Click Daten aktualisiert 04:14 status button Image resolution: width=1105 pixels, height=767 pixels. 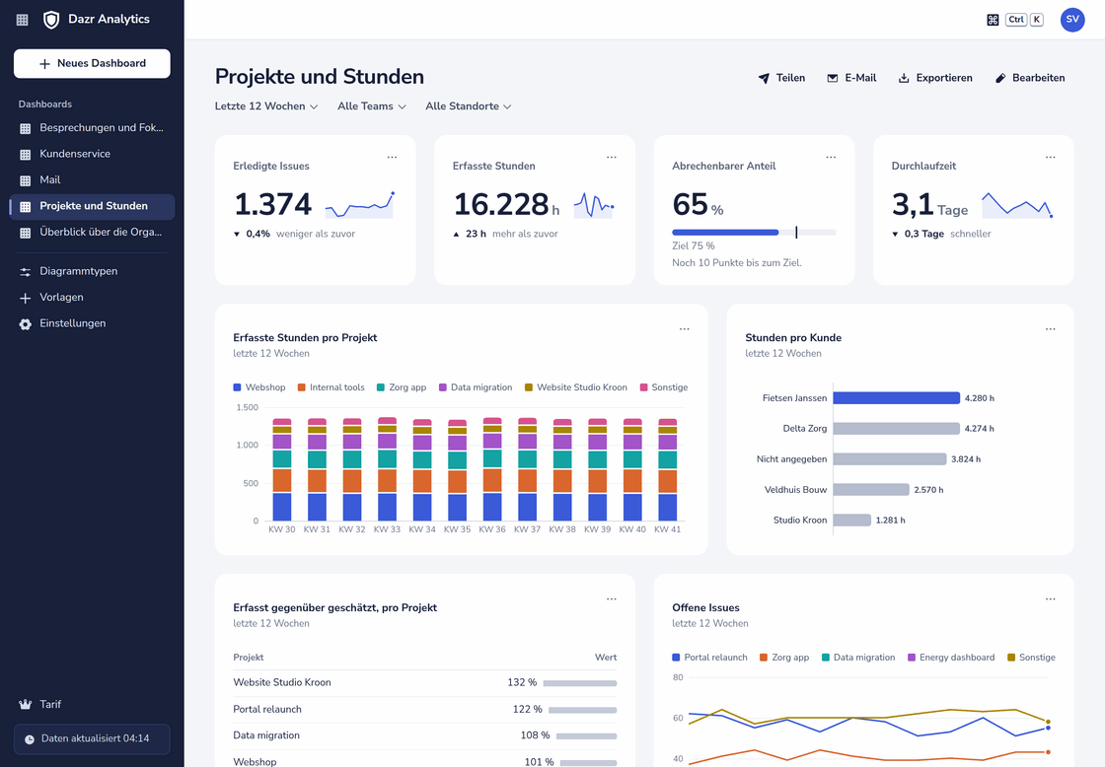pos(92,739)
